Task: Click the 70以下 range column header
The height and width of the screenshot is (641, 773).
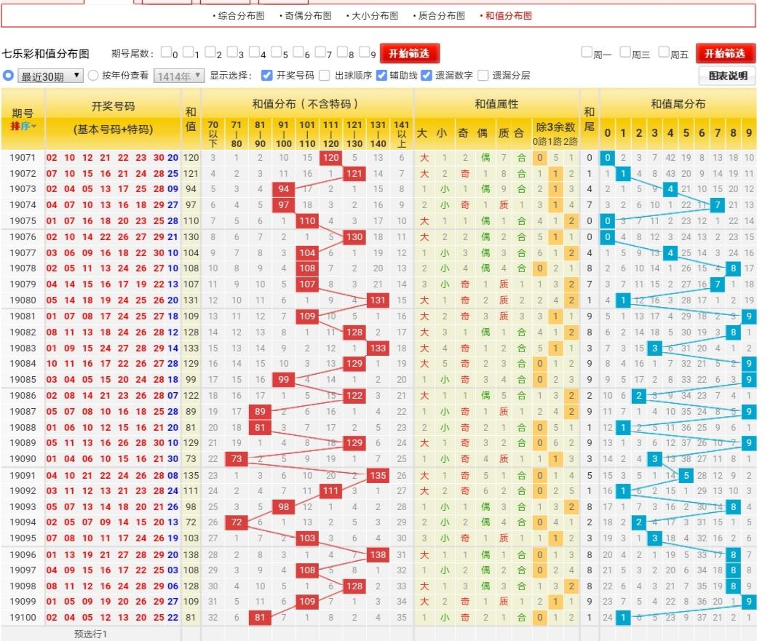Action: coord(213,134)
